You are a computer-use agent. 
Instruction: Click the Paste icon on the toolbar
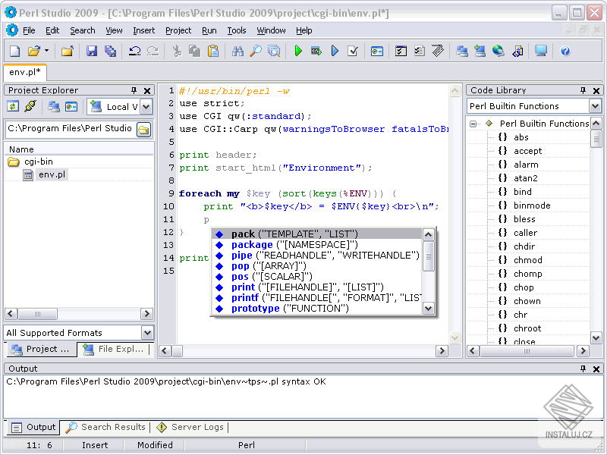(215, 52)
